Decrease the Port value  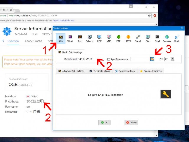pos(172,60)
